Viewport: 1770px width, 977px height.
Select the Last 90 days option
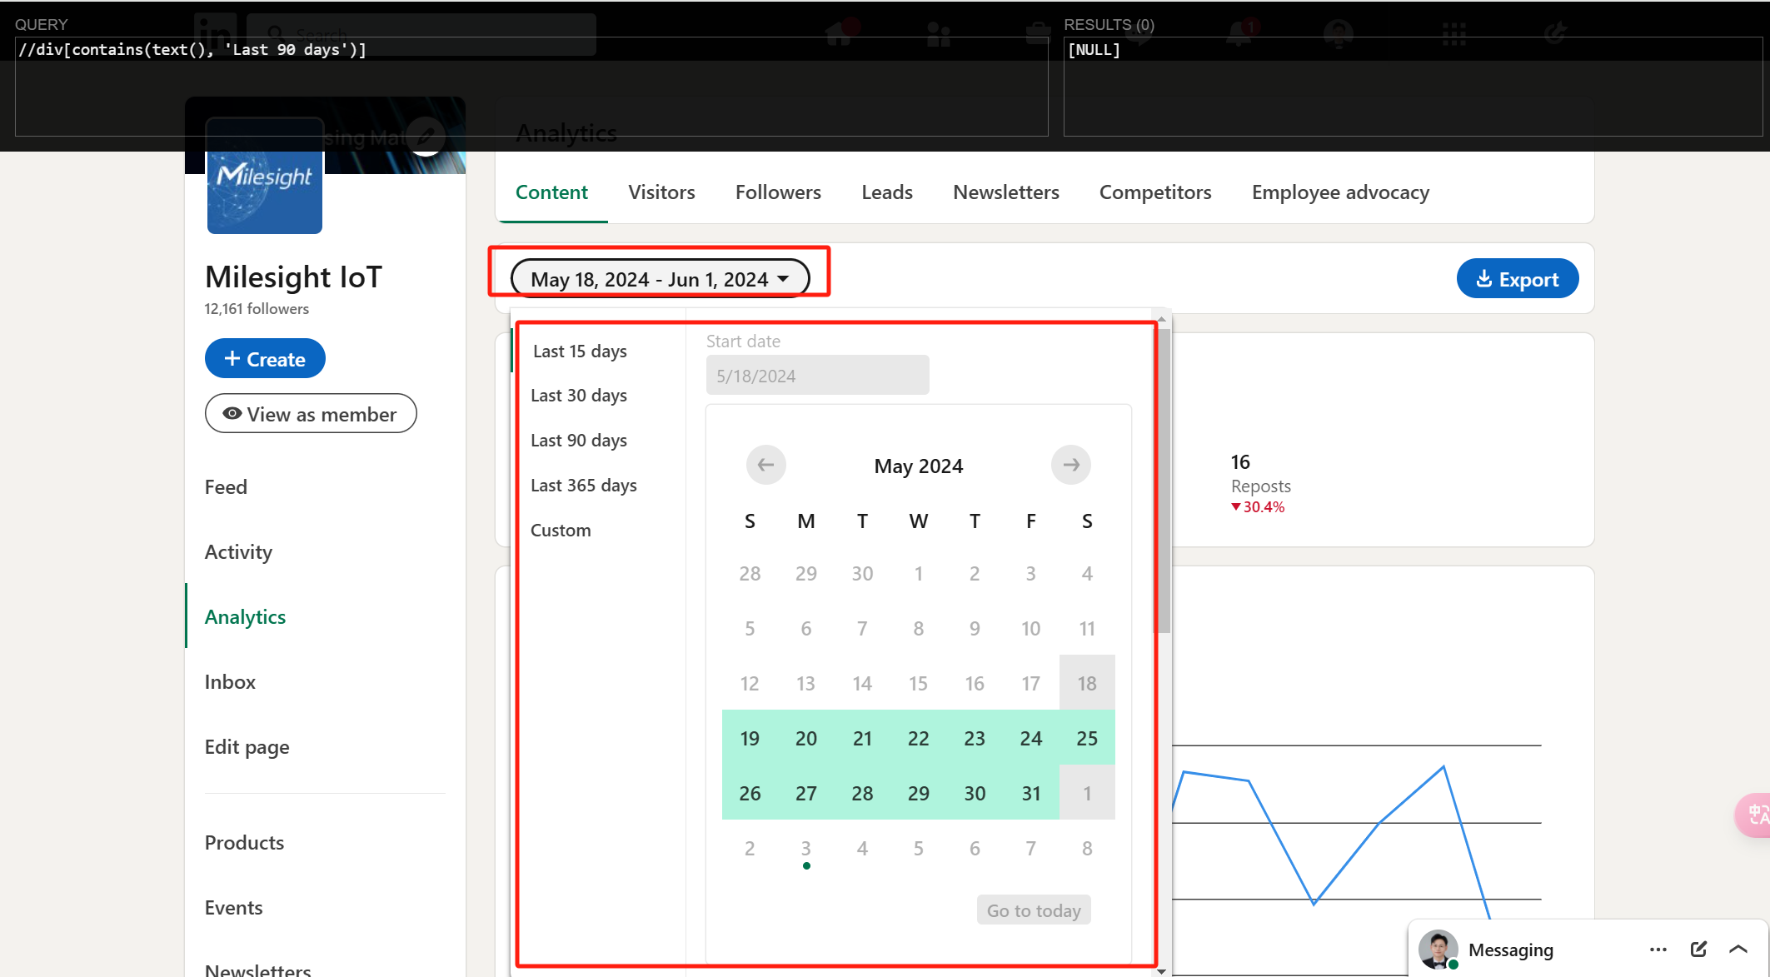point(579,441)
